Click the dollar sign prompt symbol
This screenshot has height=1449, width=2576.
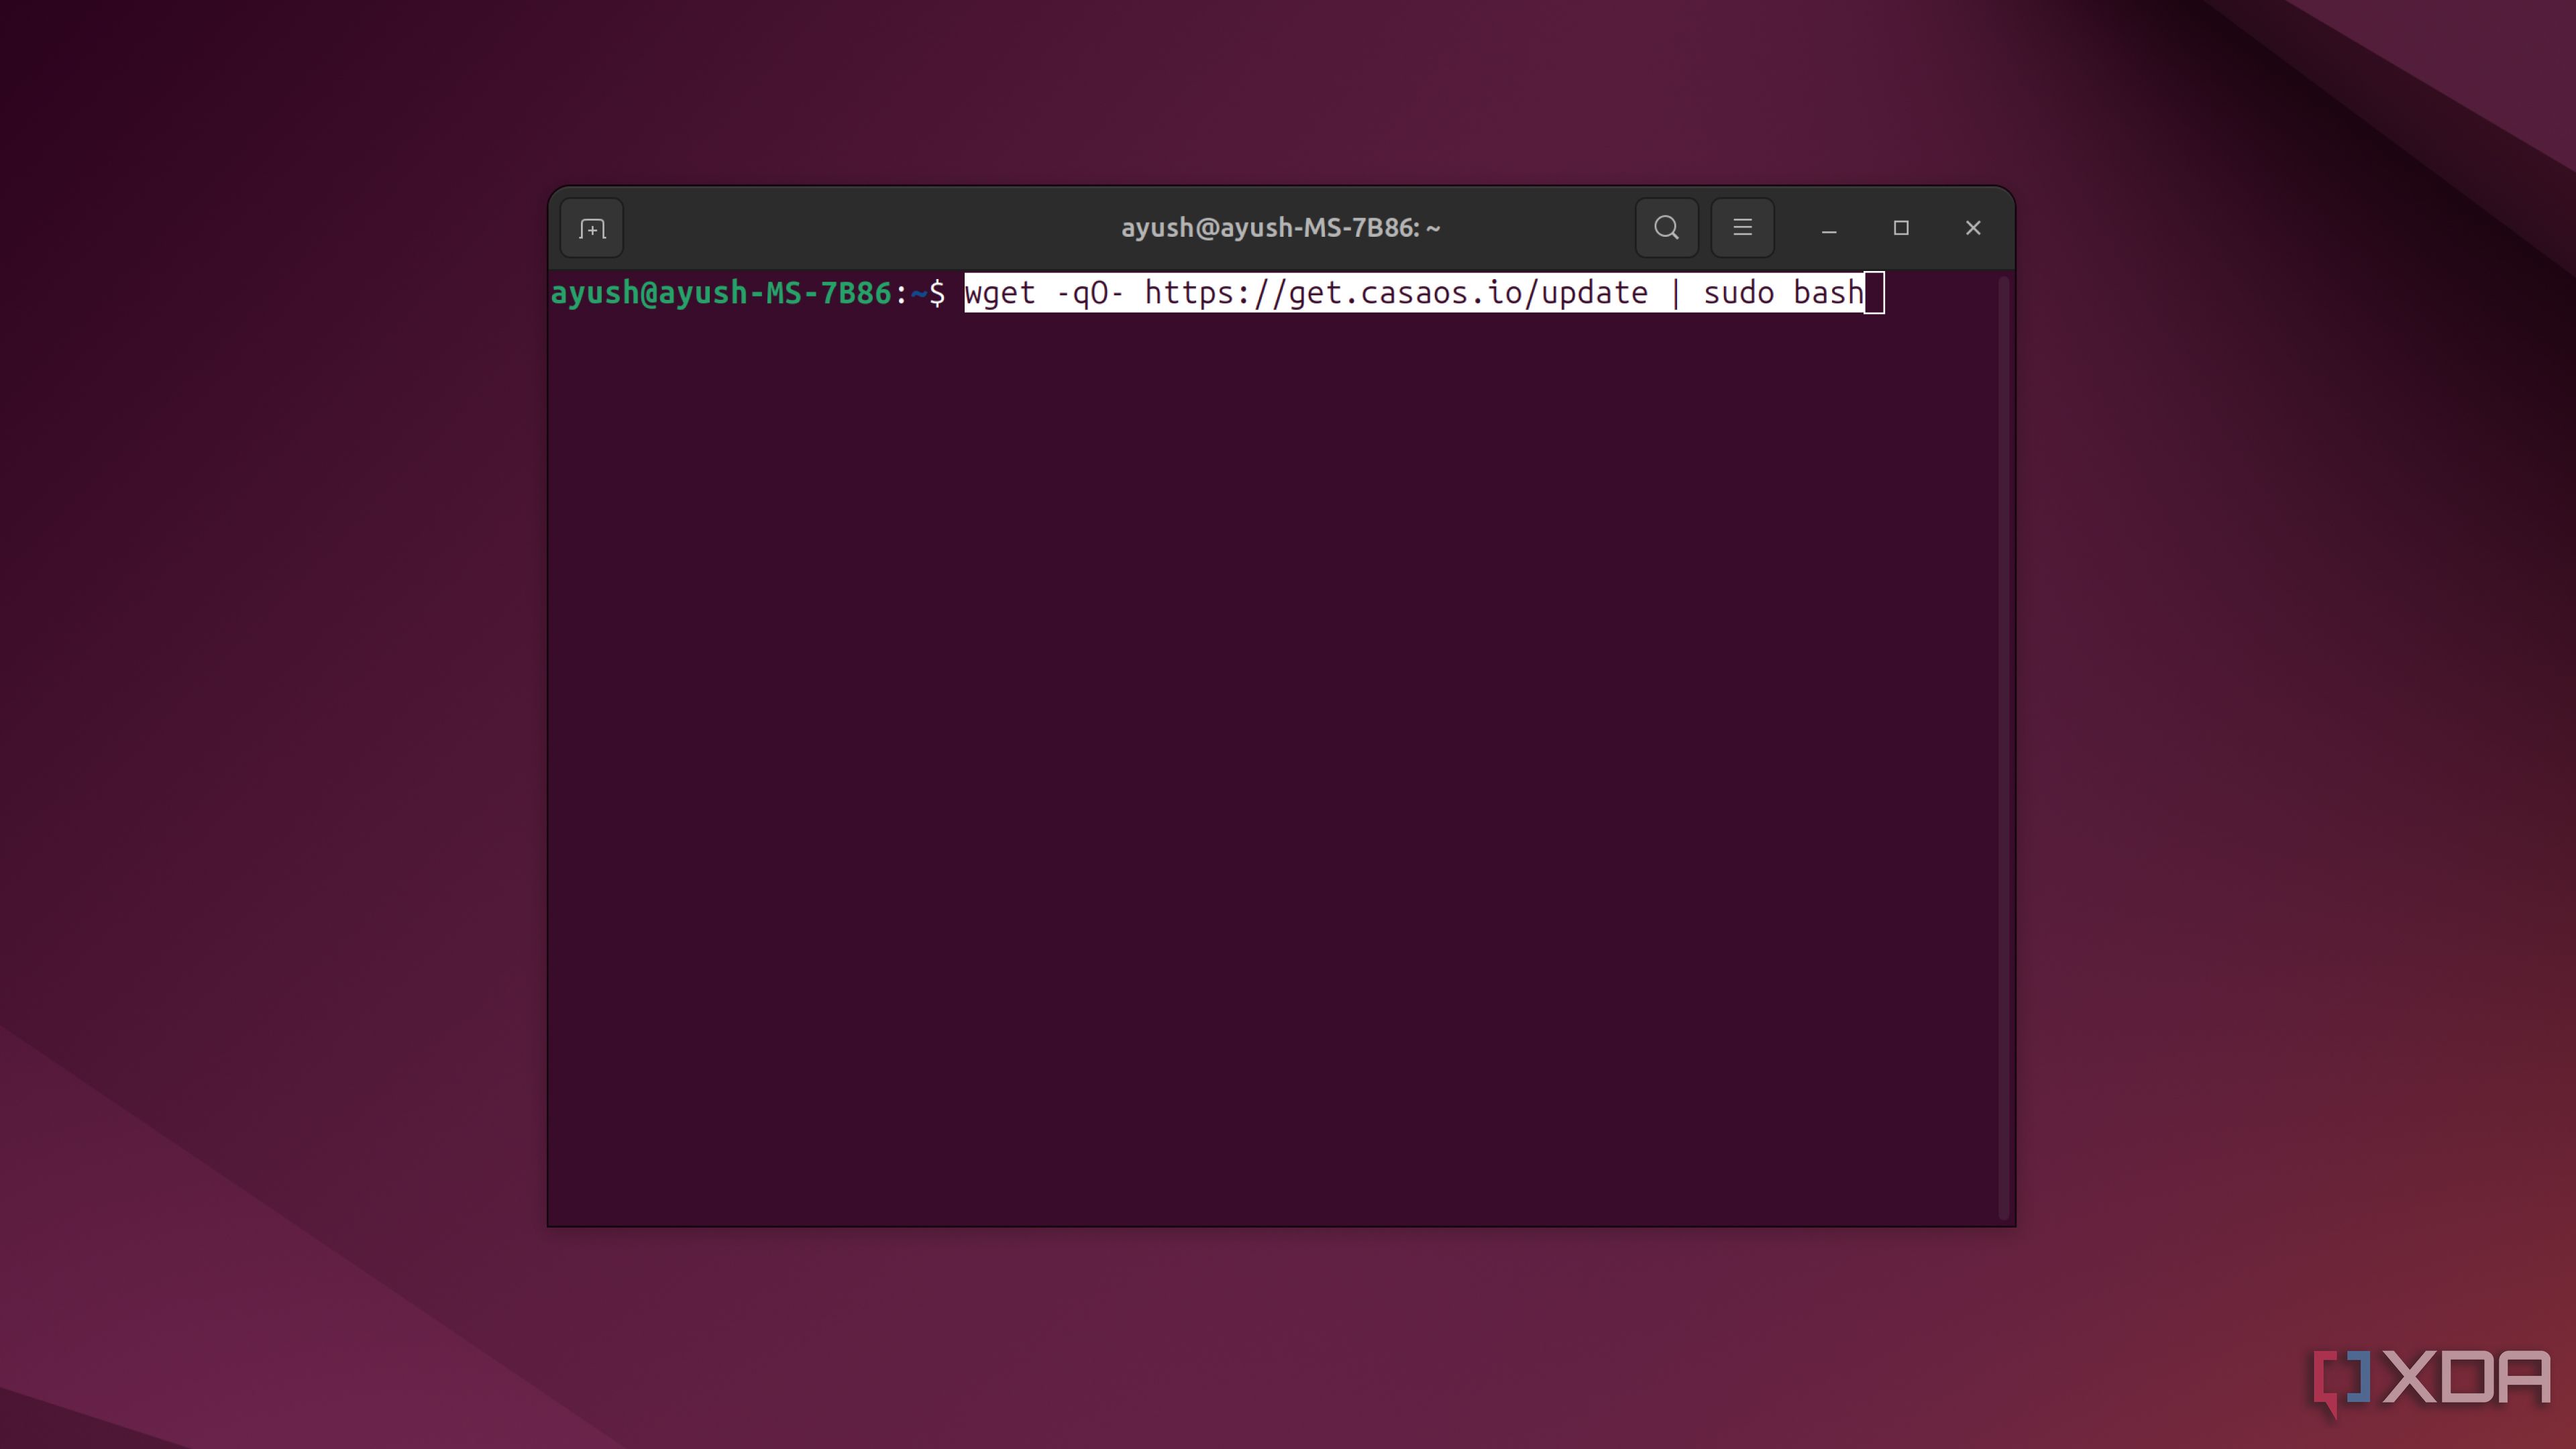point(937,293)
